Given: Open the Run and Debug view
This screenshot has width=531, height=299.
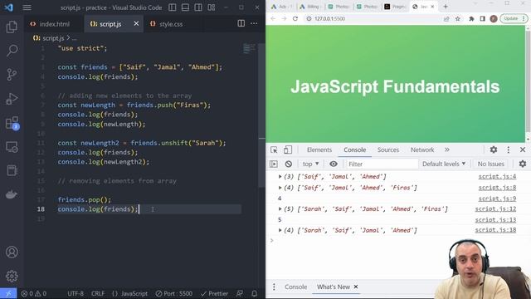Looking at the screenshot, I should click(x=12, y=99).
